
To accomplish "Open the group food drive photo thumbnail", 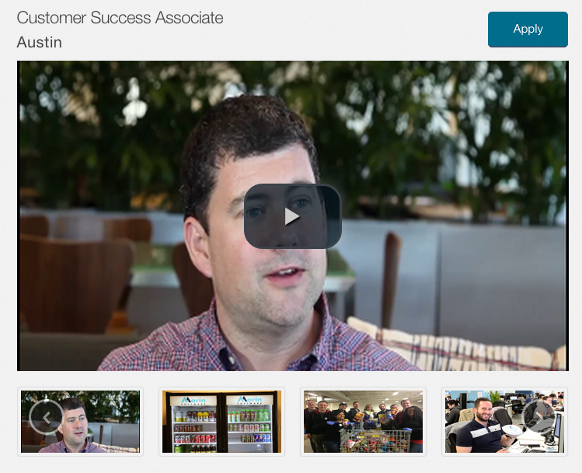I will [363, 422].
